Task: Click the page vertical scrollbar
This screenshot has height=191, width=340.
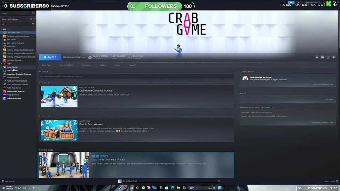Action: [x=339, y=29]
